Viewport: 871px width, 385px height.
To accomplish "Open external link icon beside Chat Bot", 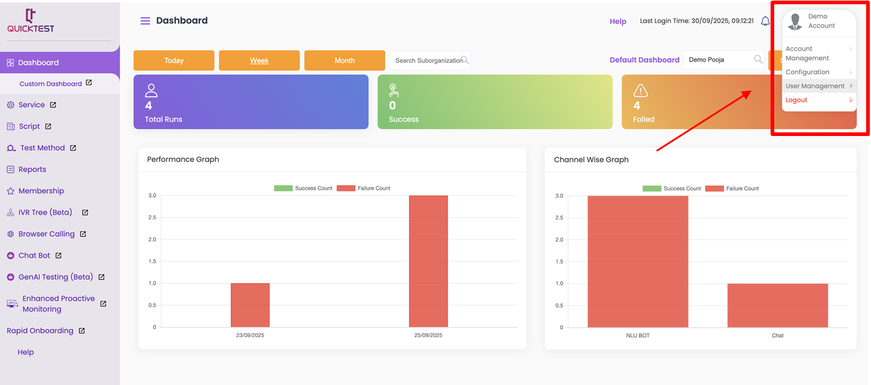I will (x=59, y=256).
